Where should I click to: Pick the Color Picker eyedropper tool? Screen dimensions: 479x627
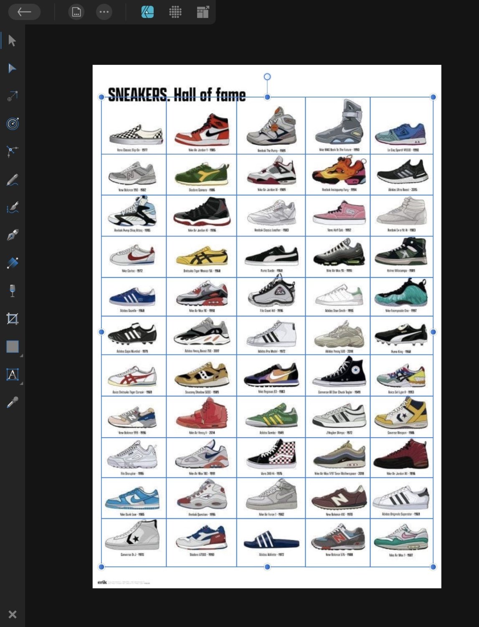pos(12,402)
